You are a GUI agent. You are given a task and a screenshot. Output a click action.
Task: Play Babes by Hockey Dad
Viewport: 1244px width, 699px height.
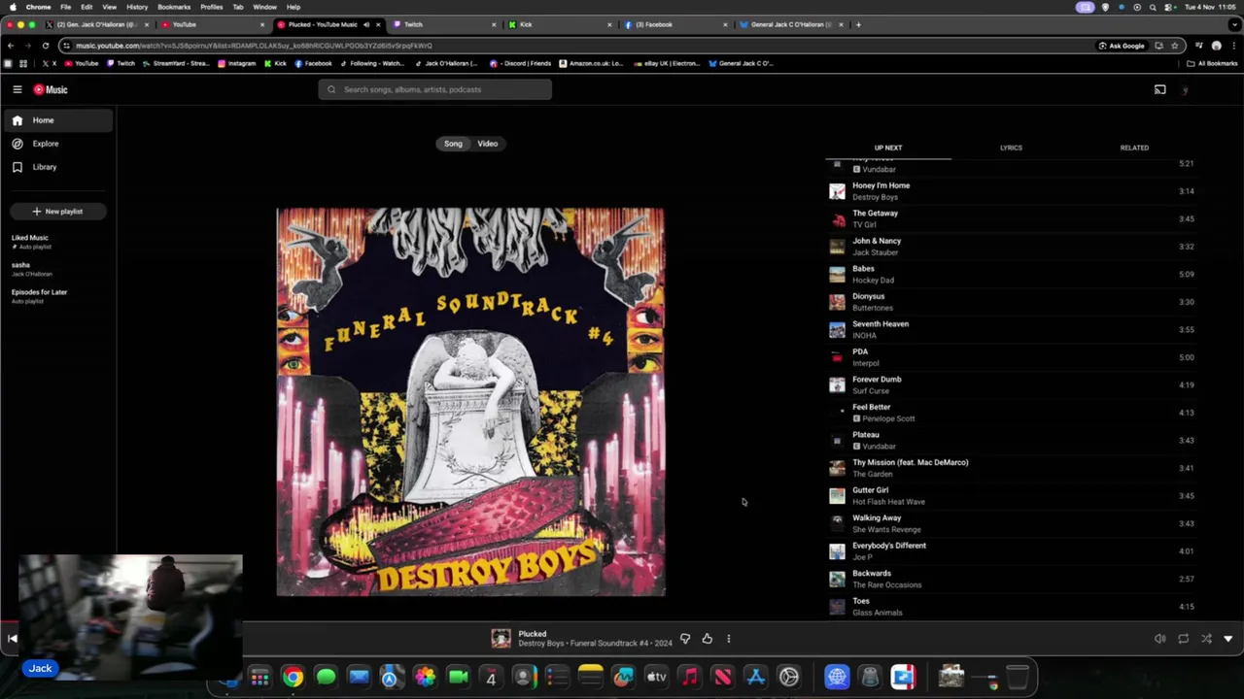[x=1011, y=274]
